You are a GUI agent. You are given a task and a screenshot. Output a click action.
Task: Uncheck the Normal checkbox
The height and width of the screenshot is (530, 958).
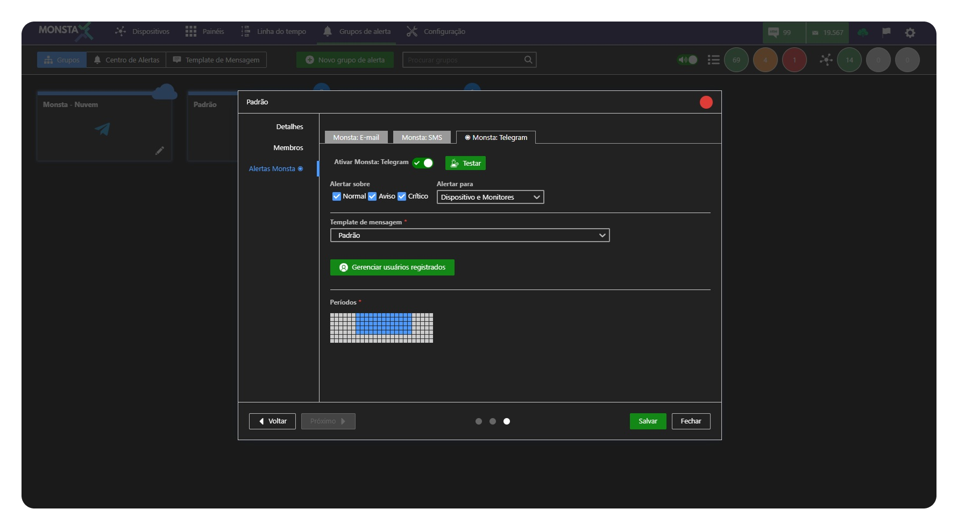337,196
